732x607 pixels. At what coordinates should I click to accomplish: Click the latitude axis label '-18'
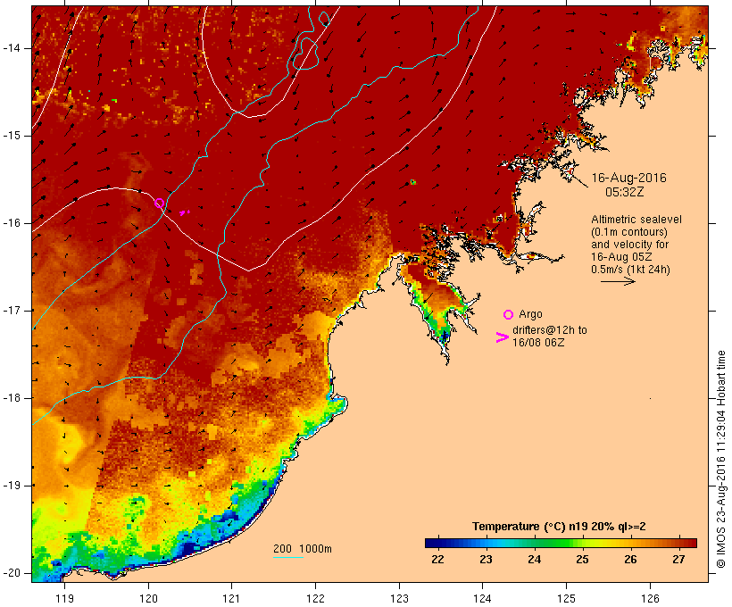pyautogui.click(x=12, y=398)
